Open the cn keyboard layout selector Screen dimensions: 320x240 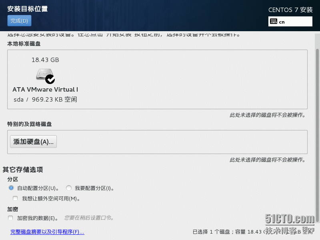290,22
